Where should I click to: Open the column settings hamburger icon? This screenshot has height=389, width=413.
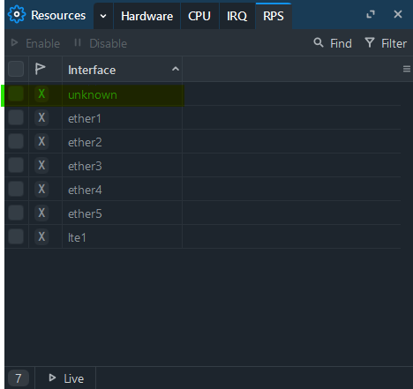[407, 69]
